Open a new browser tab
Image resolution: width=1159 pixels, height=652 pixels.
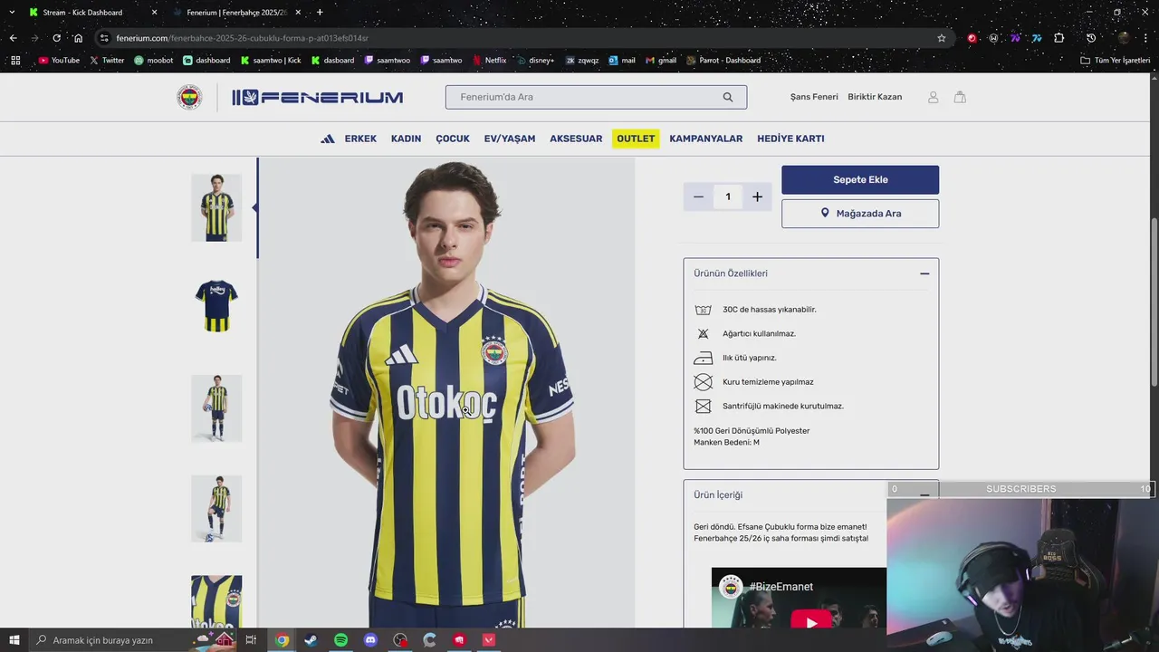320,13
